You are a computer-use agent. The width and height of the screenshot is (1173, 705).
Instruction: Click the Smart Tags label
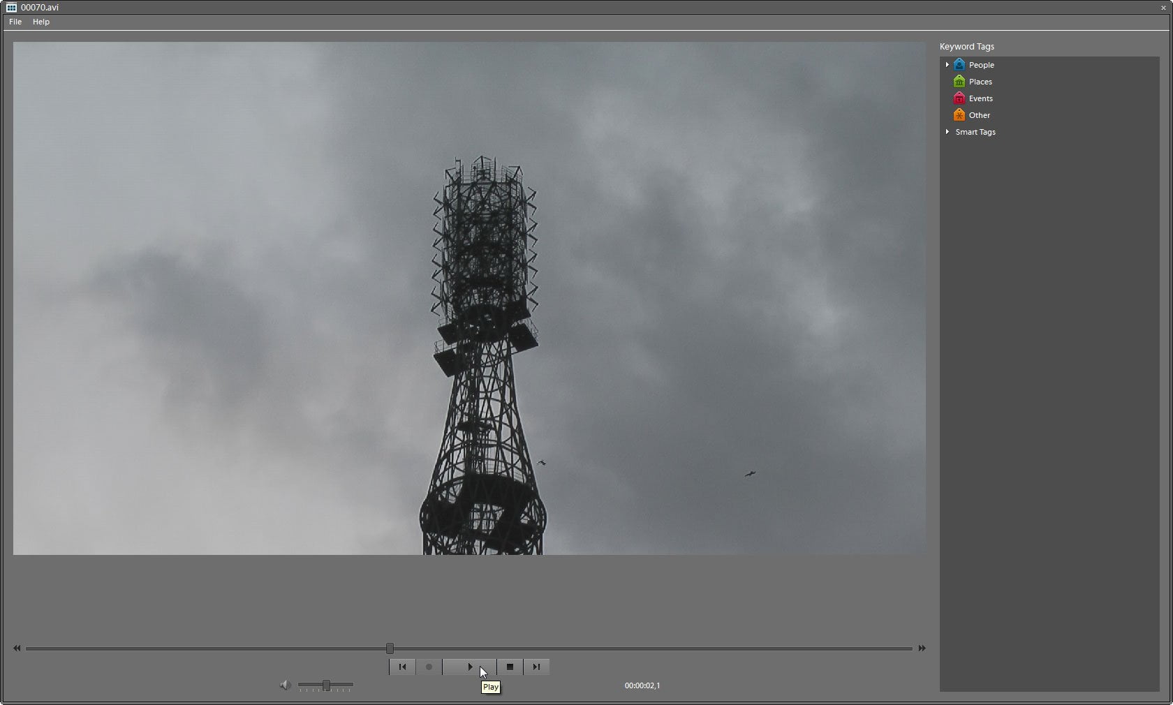(x=975, y=132)
